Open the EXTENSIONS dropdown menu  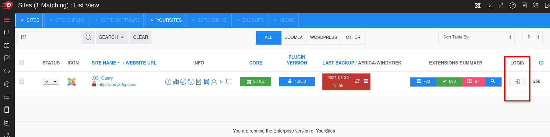209,20
